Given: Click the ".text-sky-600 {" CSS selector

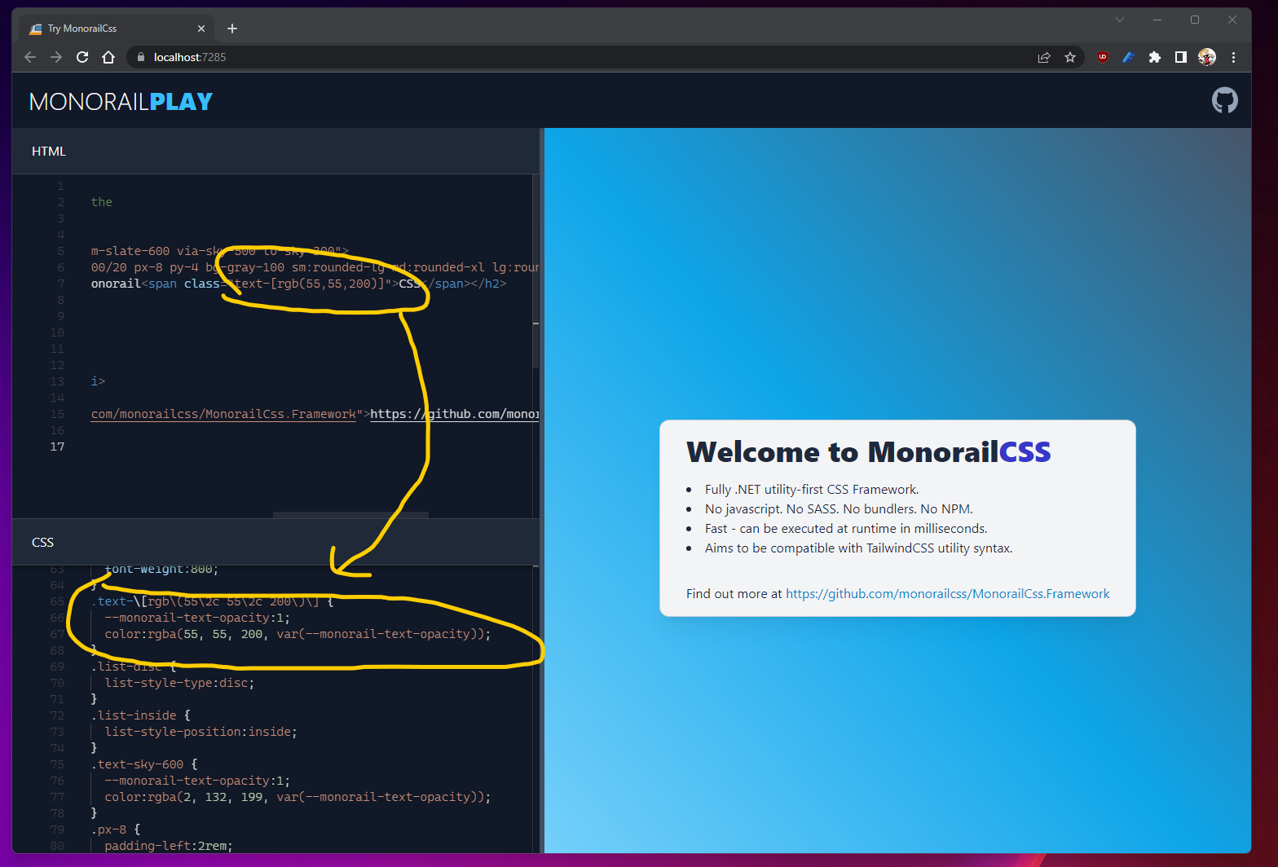Looking at the screenshot, I should pyautogui.click(x=144, y=764).
